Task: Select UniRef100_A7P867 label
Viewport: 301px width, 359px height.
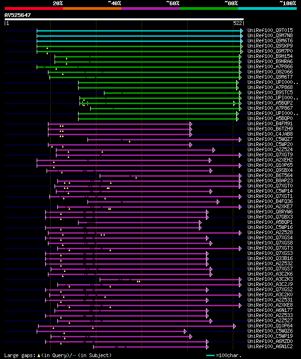Action: tap(270, 108)
